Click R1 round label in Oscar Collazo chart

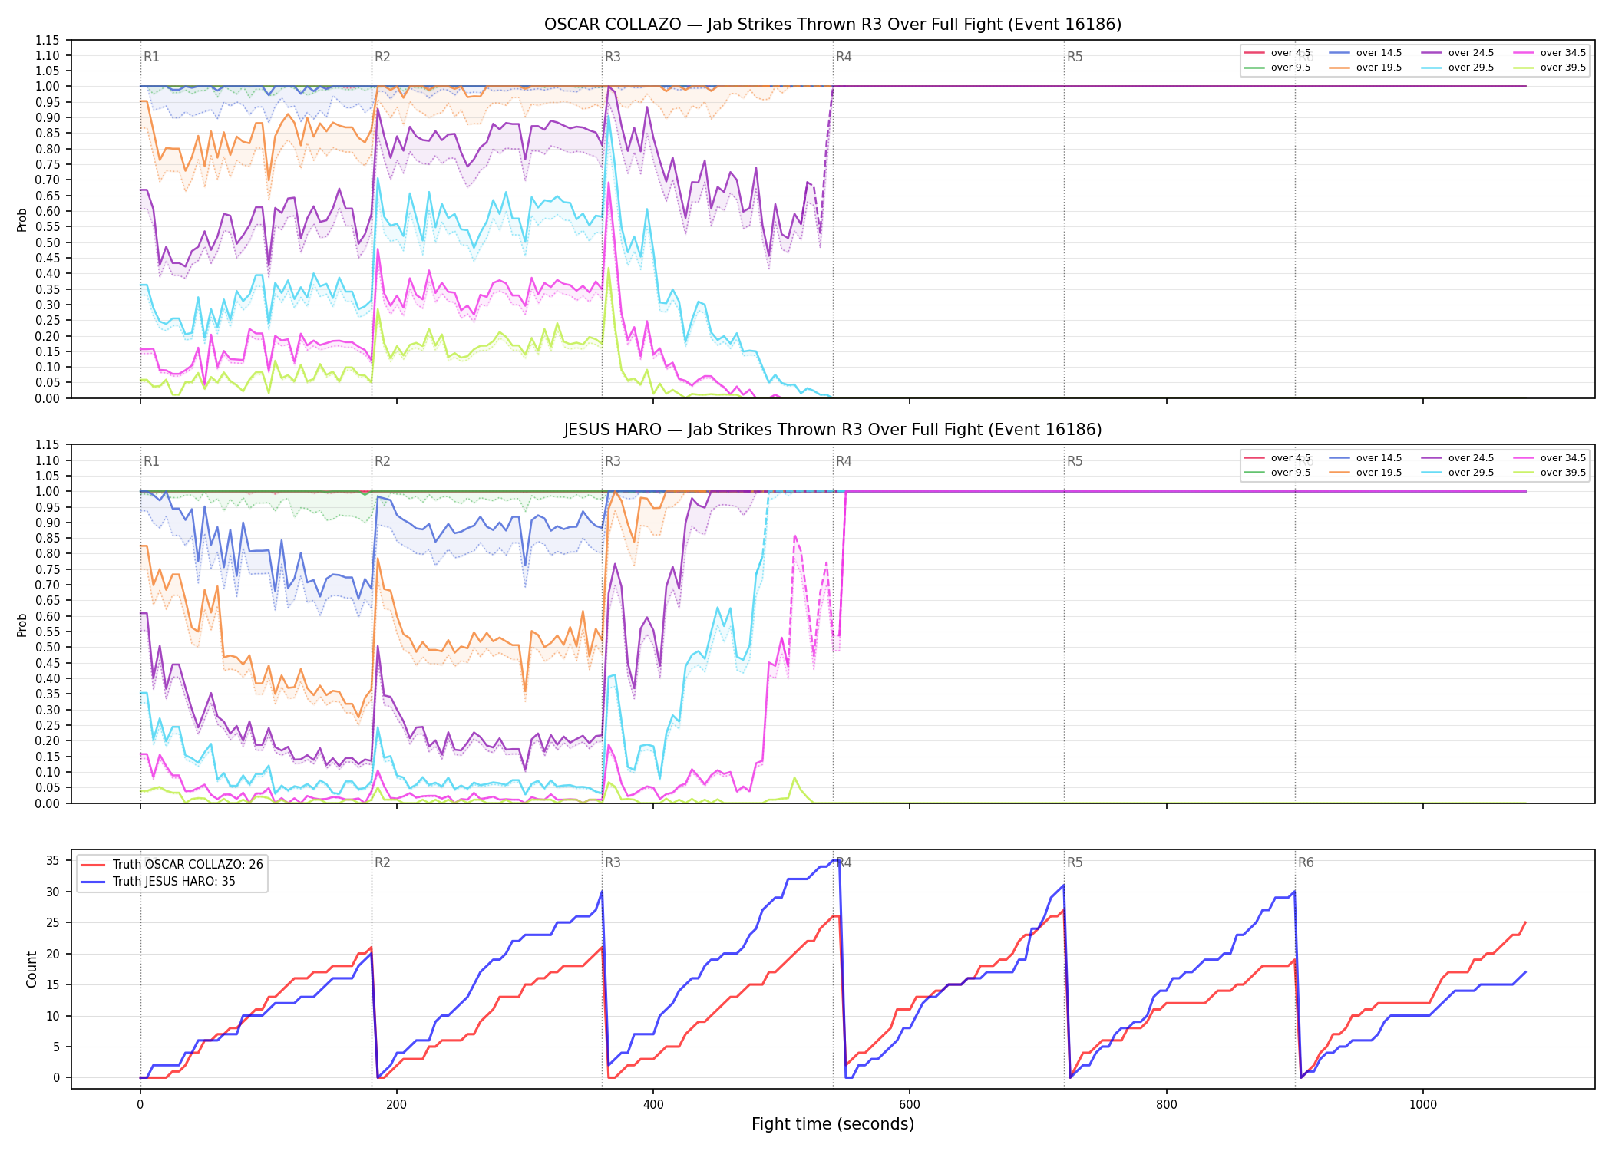[151, 57]
